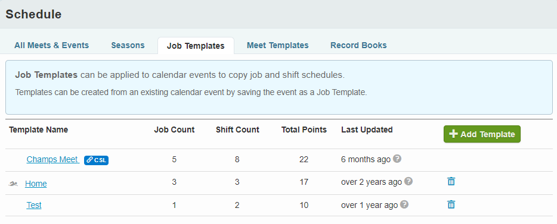Click 'over 2 years ago' text

click(372, 182)
